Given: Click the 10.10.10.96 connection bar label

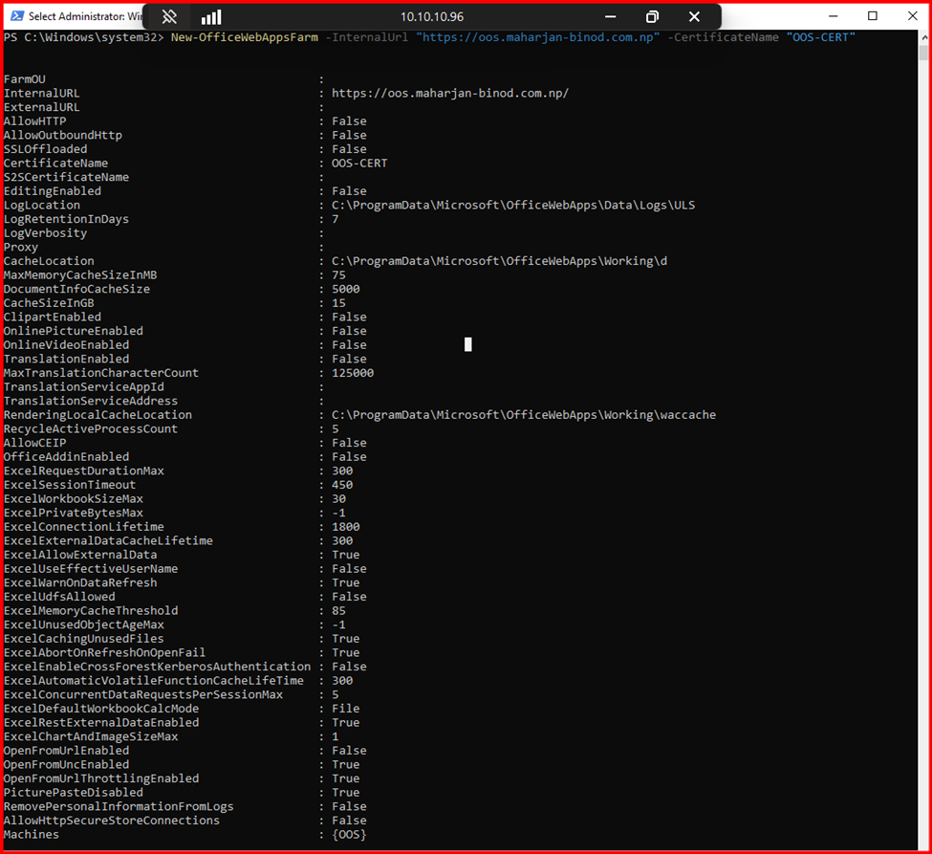Looking at the screenshot, I should 433,17.
